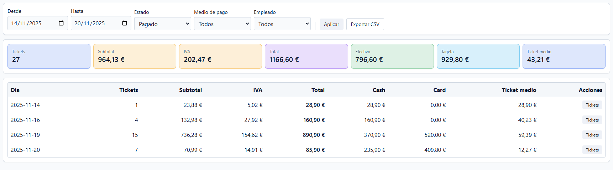This screenshot has height=170, width=613.
Task: Expand the Empleado dropdown
Action: pyautogui.click(x=282, y=24)
